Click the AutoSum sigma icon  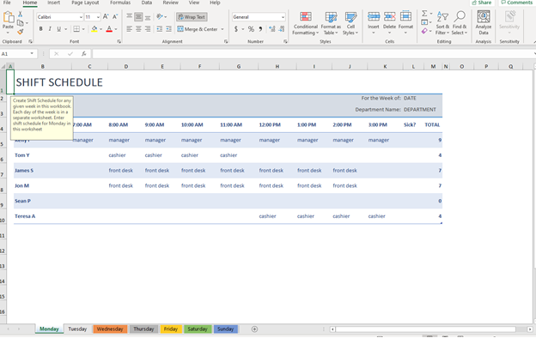point(424,14)
